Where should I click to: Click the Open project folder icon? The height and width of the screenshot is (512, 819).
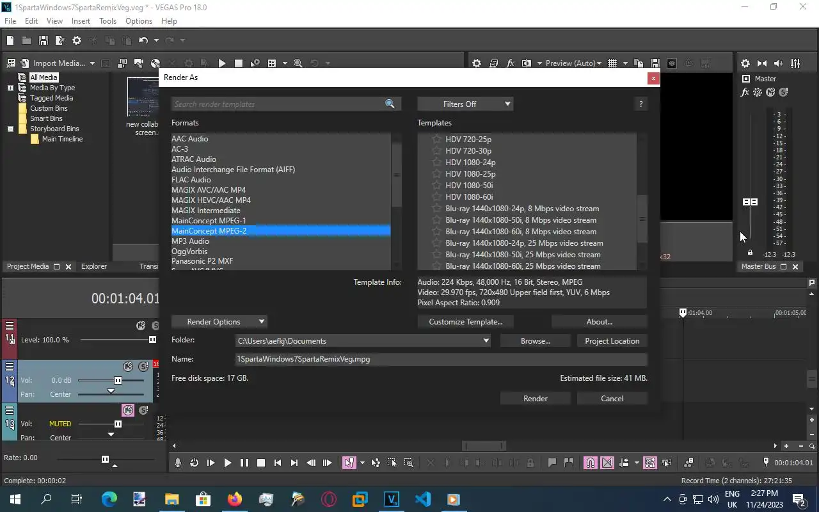point(27,40)
